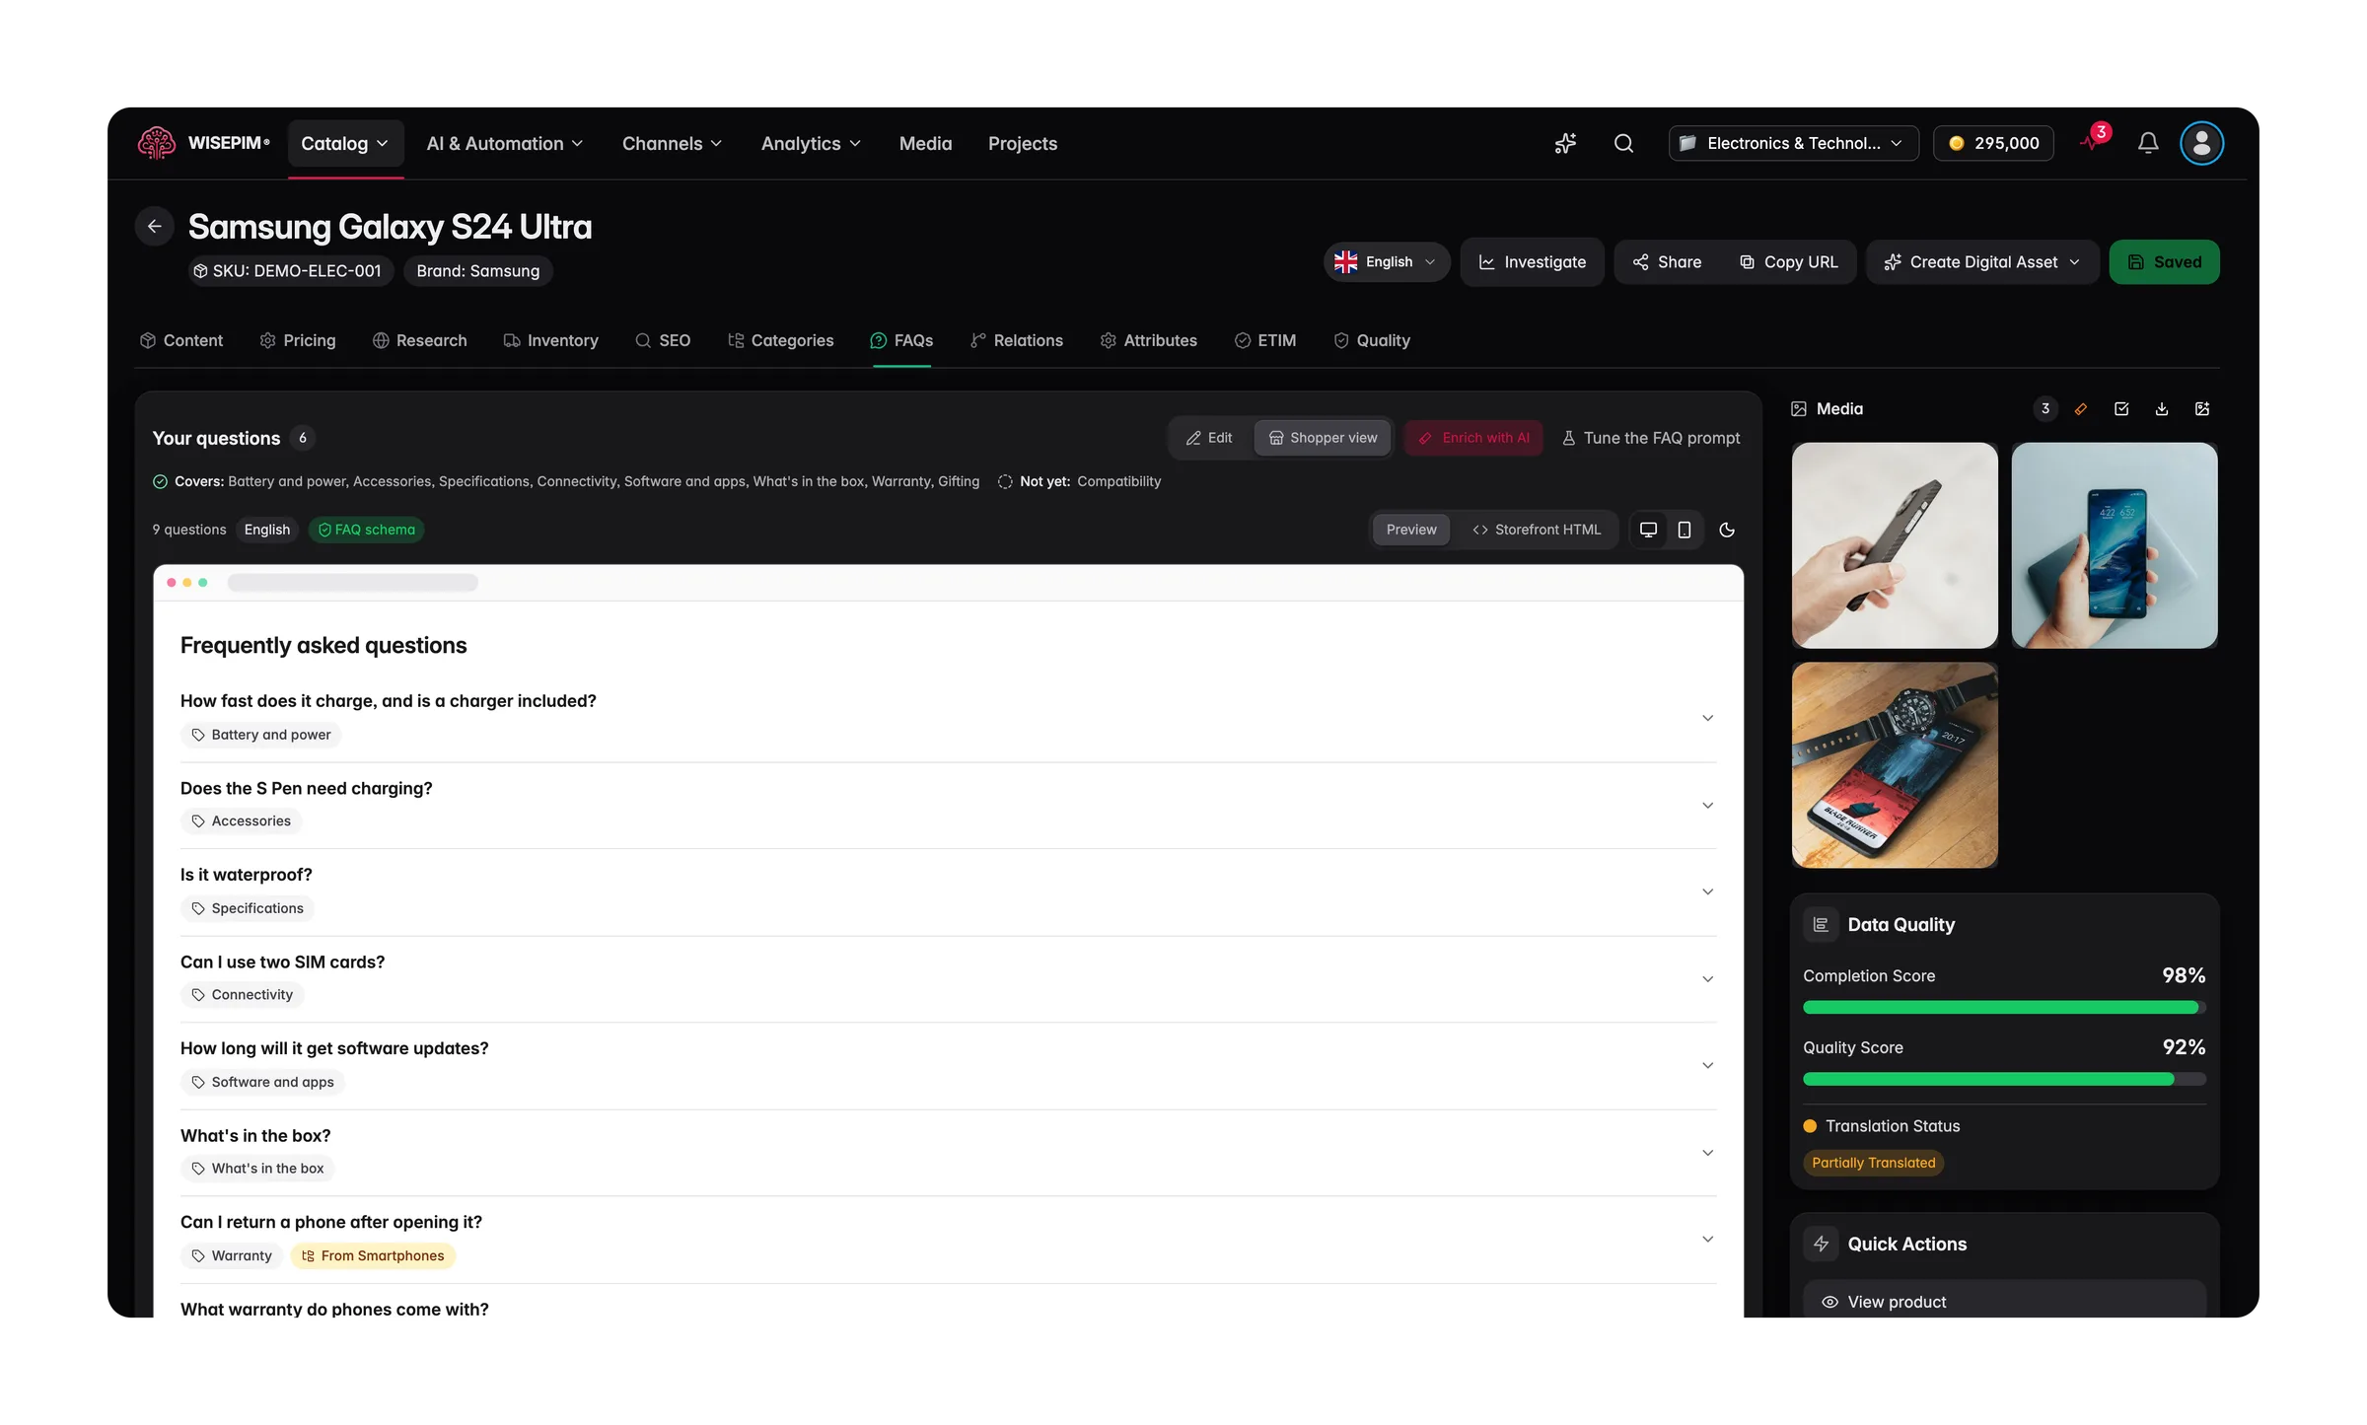Click the Quick Actions lightning icon

[x=1821, y=1245]
